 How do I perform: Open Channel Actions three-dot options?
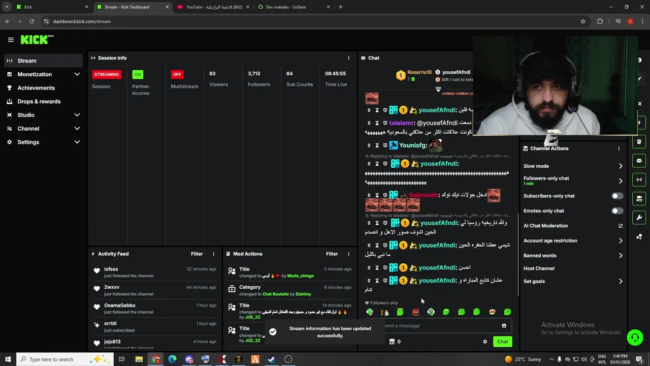coord(619,148)
